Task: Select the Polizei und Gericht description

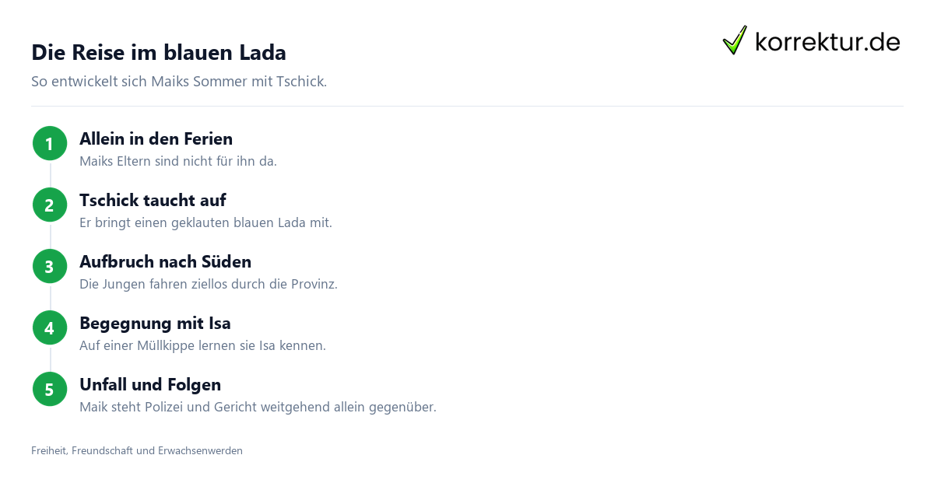Action: [258, 408]
